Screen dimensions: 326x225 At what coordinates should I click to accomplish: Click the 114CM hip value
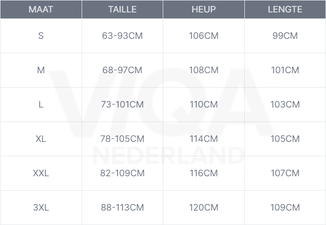coord(204,139)
